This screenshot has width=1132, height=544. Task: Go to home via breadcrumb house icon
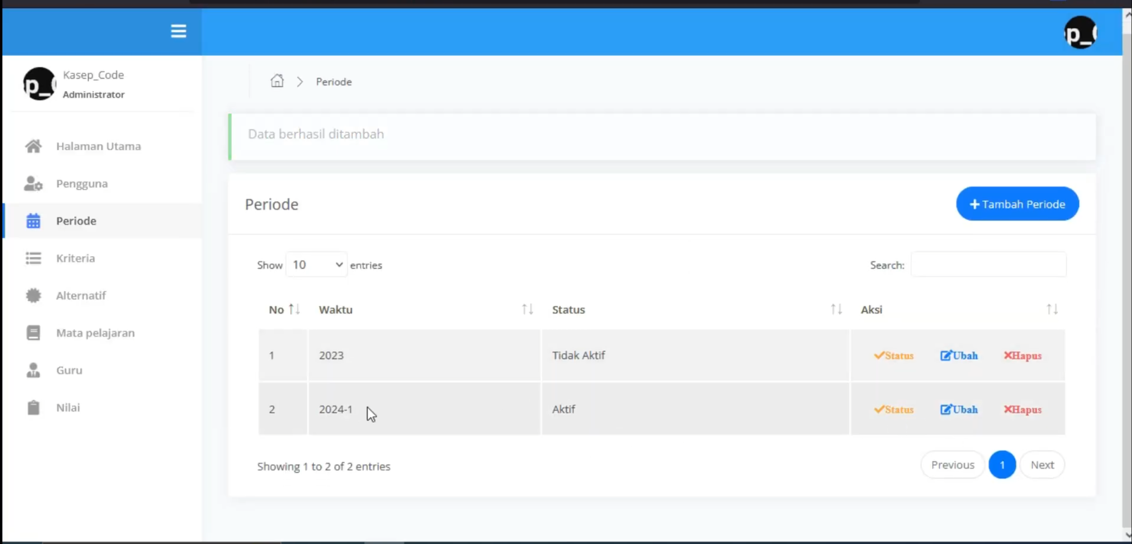tap(277, 81)
